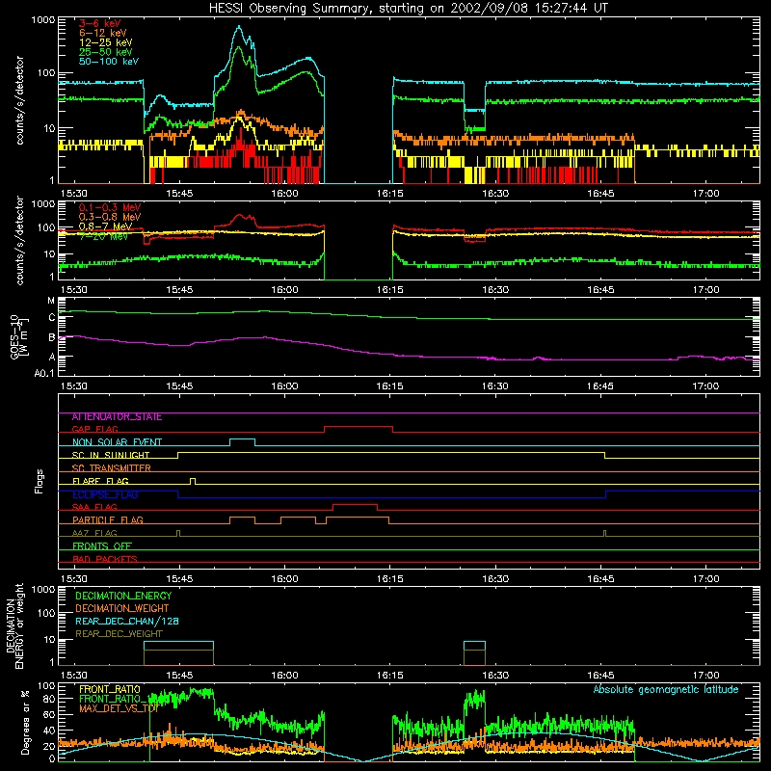771x771 pixels.
Task: Select the C class tick label on GOES plot
Action: click(52, 318)
